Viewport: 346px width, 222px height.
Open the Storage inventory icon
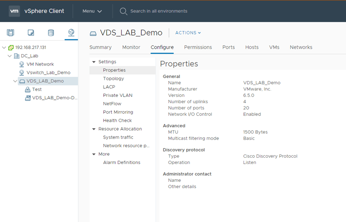click(x=51, y=33)
